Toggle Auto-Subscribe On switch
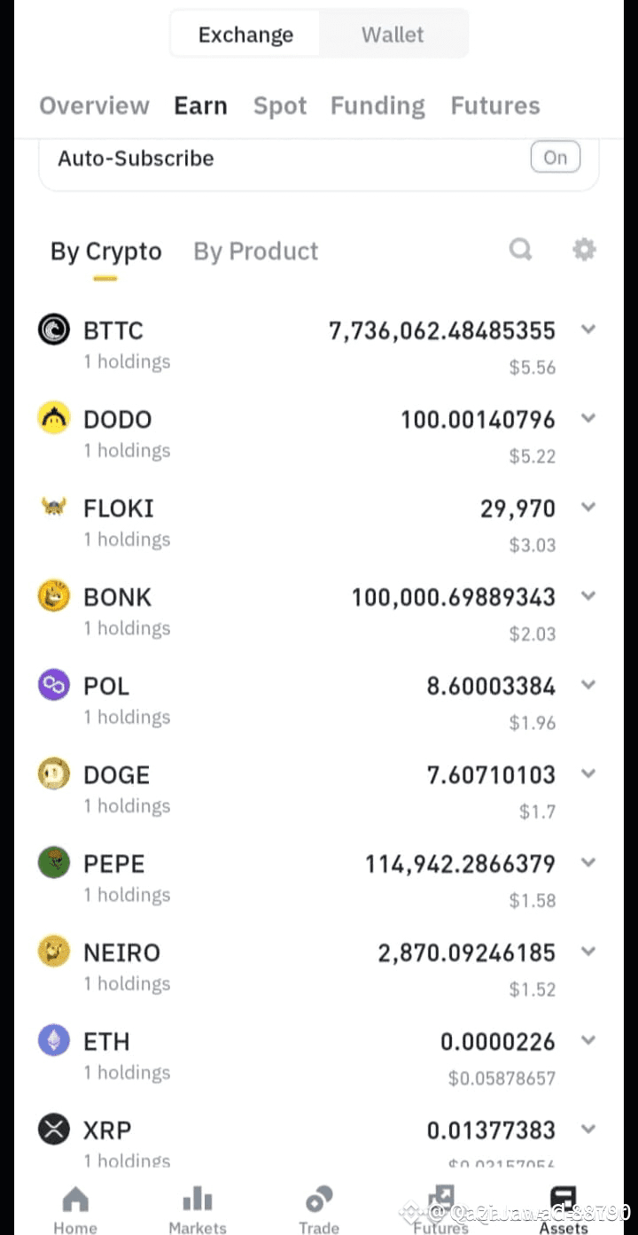Image resolution: width=638 pixels, height=1235 pixels. (x=555, y=159)
